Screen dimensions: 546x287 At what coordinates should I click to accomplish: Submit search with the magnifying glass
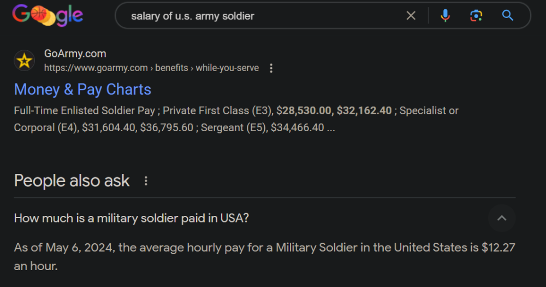click(x=508, y=16)
